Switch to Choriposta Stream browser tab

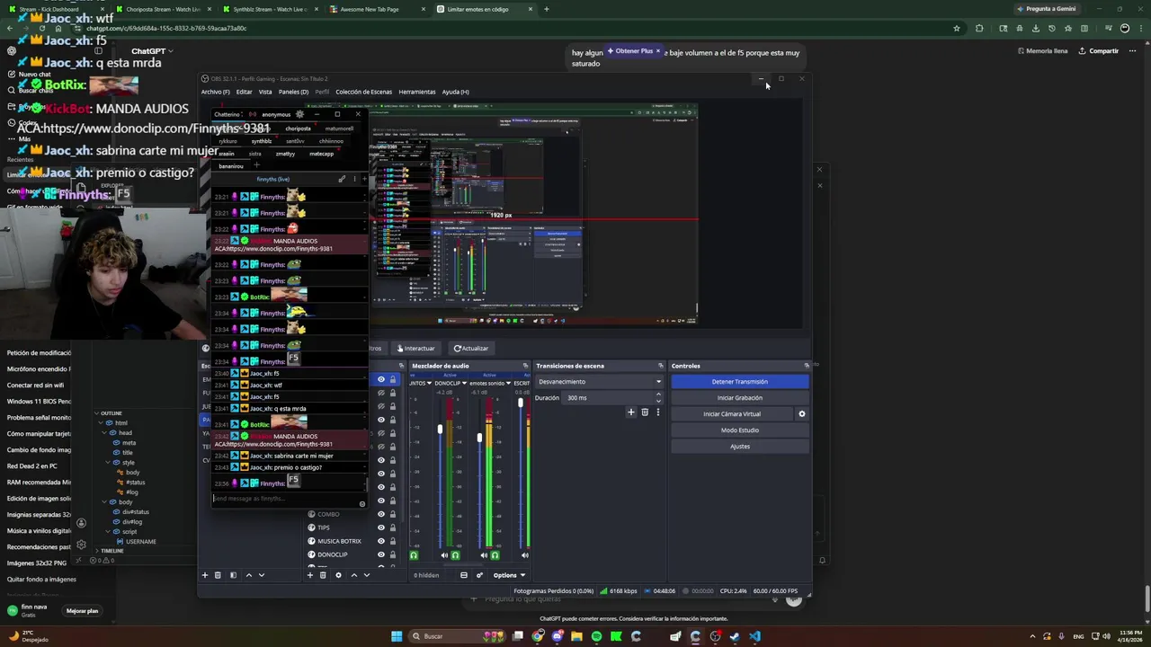tap(164, 9)
